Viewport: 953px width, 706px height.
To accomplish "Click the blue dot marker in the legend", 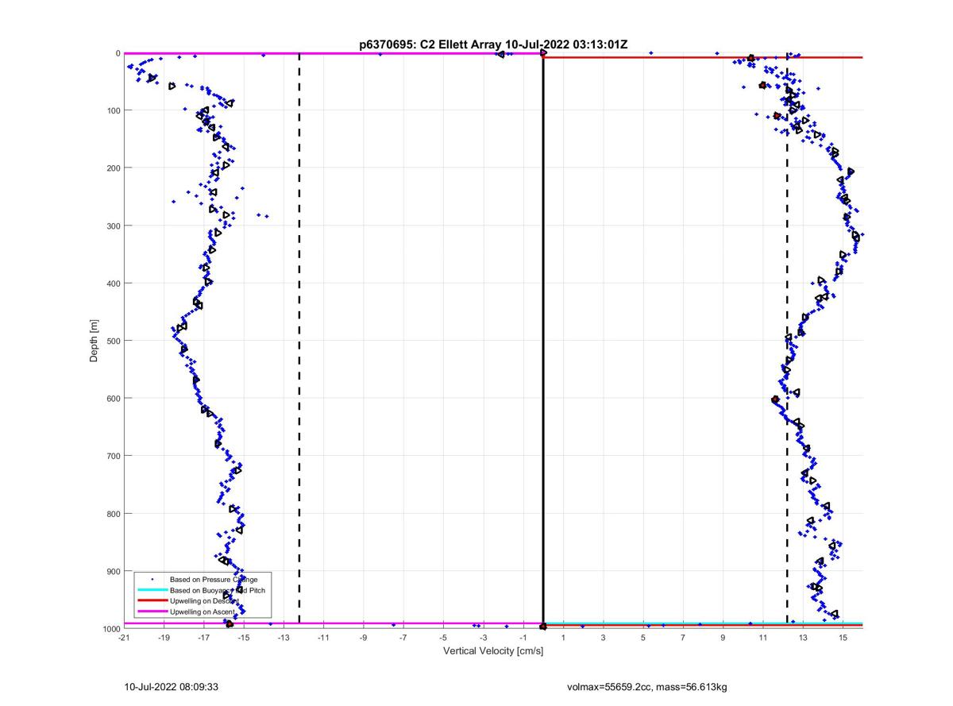I will 152,580.
